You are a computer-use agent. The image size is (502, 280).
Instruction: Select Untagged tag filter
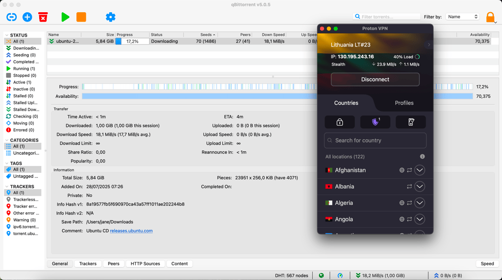(23, 176)
